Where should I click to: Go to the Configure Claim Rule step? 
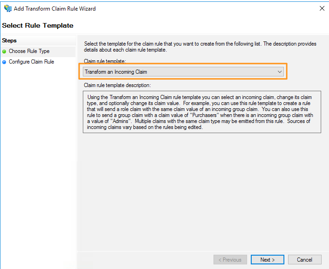click(31, 62)
